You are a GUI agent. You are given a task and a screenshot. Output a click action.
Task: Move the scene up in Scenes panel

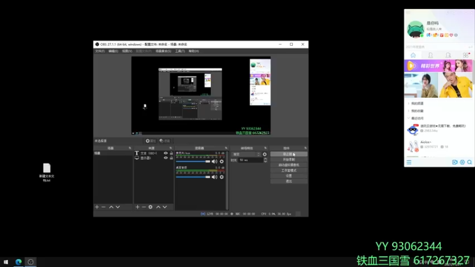(111, 207)
